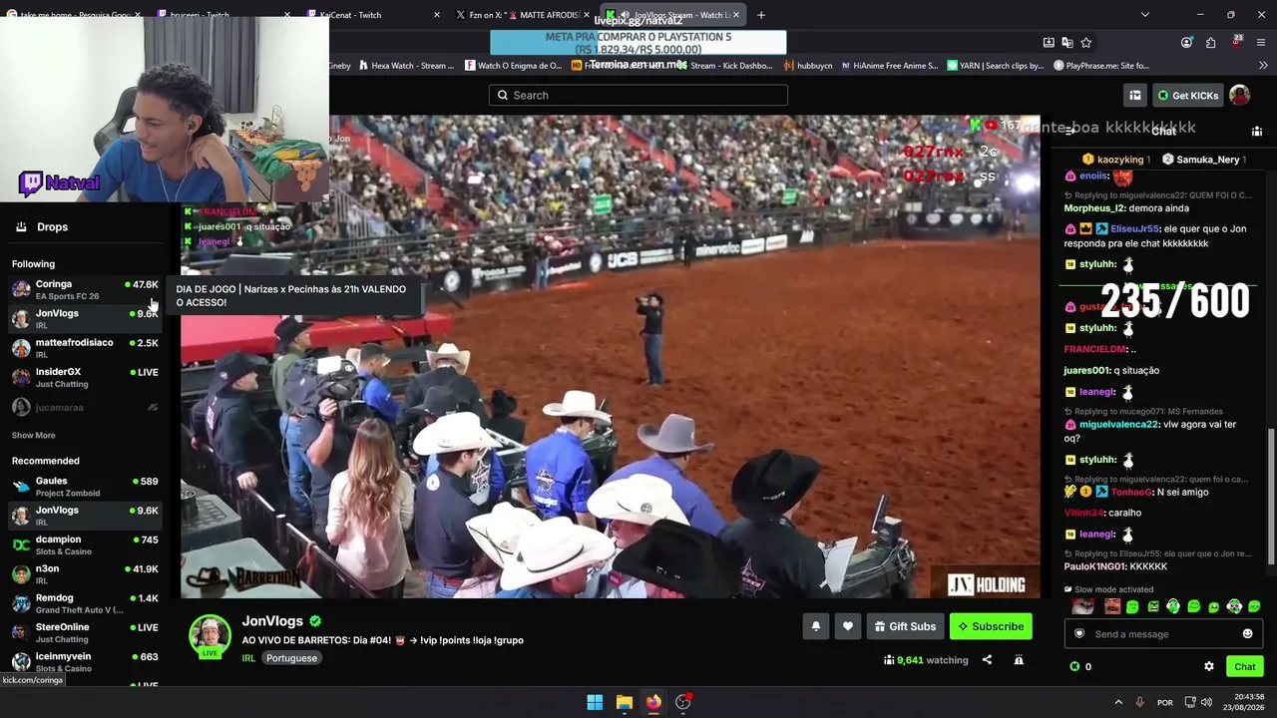Expand Following list with Show More

34,436
